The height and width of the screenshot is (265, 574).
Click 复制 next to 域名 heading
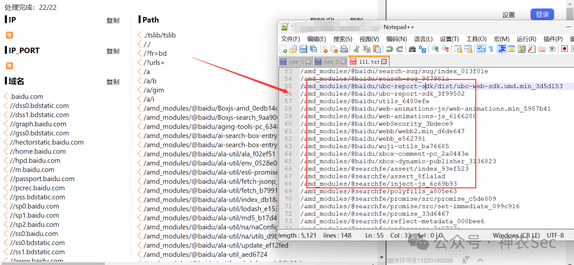click(x=113, y=82)
